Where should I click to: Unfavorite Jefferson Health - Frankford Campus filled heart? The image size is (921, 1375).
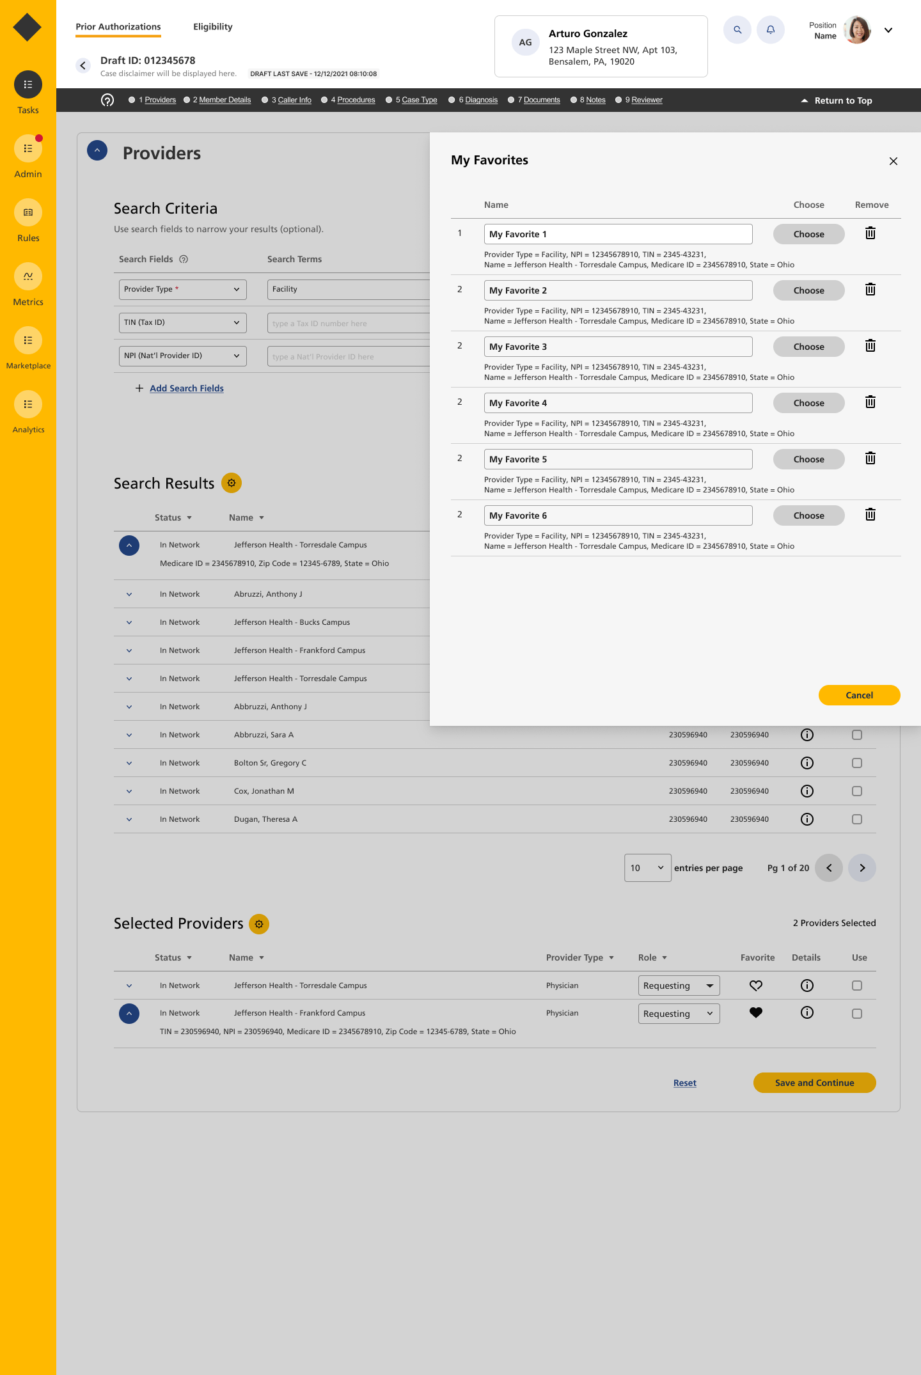pos(756,1012)
